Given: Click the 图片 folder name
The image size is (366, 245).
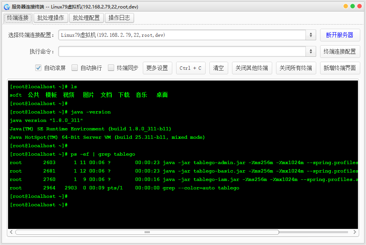Looking at the screenshot, I should tap(88, 95).
